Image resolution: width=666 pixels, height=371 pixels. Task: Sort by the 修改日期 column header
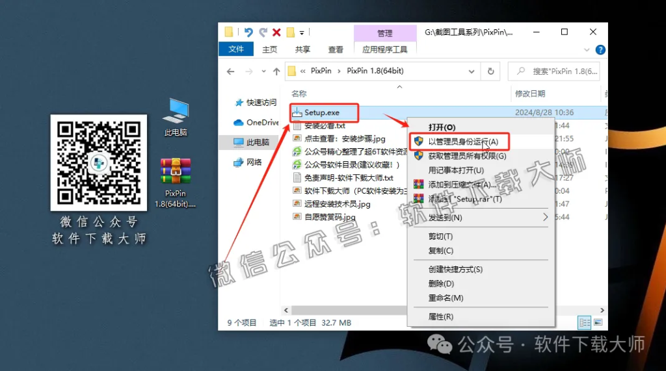pyautogui.click(x=529, y=94)
